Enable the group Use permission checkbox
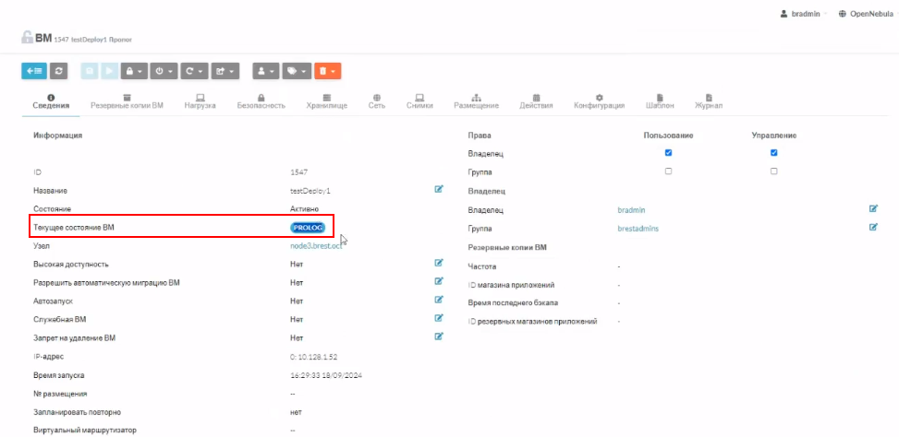This screenshot has height=437, width=899. tap(668, 171)
